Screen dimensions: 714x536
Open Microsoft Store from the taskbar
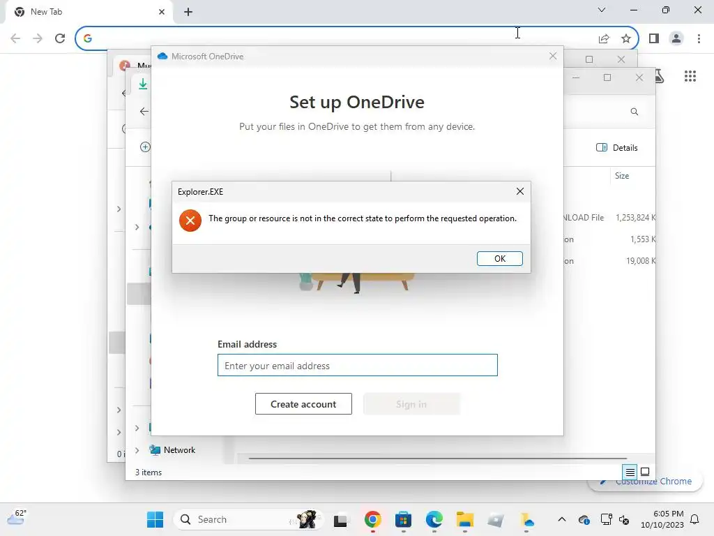coord(404,519)
